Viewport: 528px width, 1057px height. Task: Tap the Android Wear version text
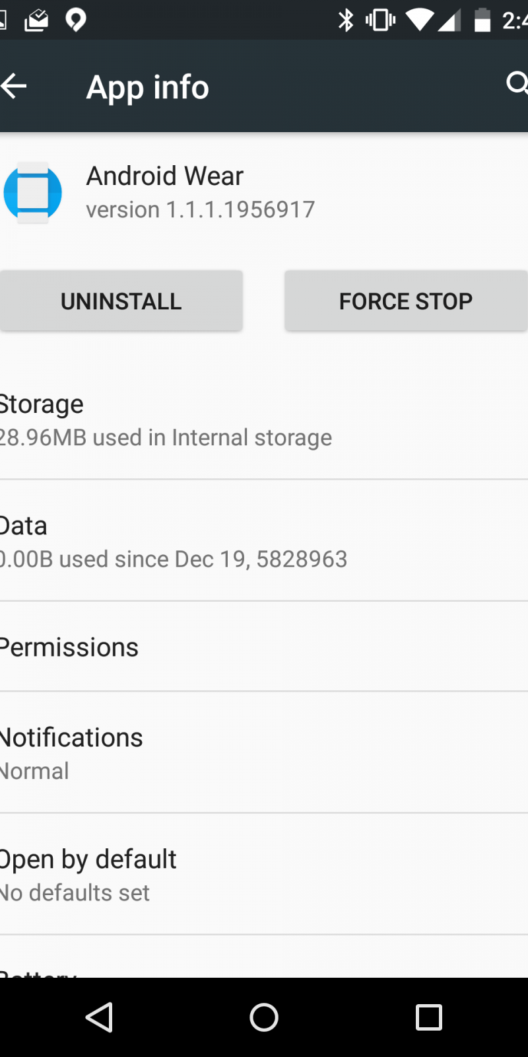point(201,210)
